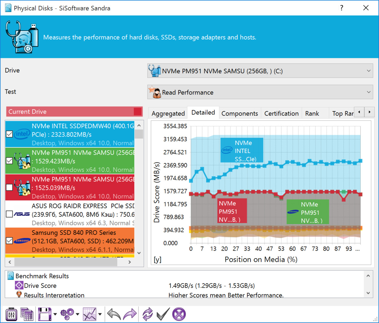
Task: Click the Current Drive red color swatch
Action: [x=138, y=112]
